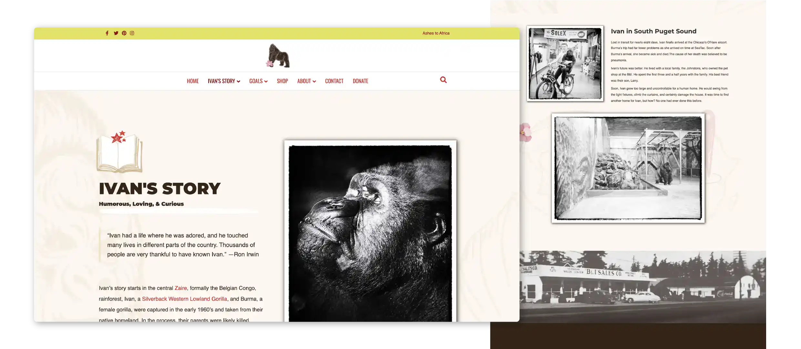Open the Facebook social icon
This screenshot has width=801, height=349.
coord(107,33)
